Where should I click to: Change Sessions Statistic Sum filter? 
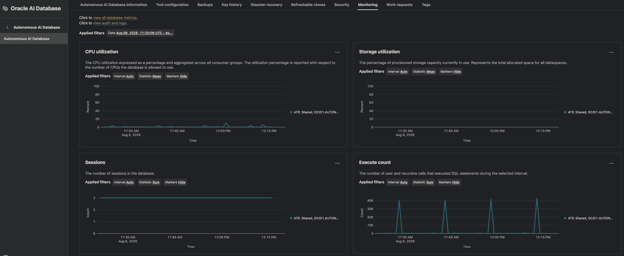coord(149,182)
